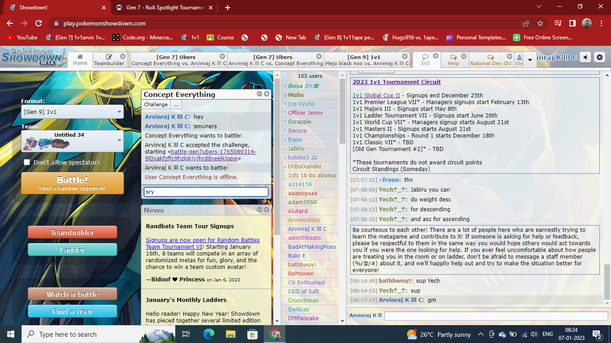Open 2023 1v1 Tournament Circuit link

[397, 82]
